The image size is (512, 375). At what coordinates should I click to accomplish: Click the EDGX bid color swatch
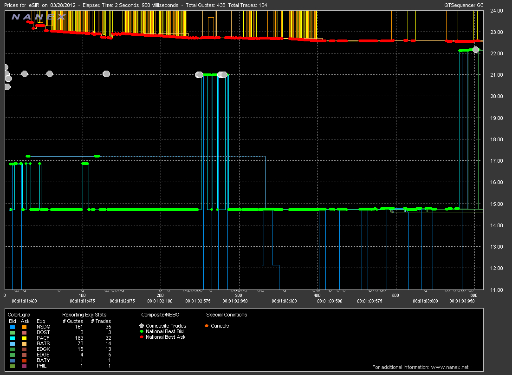coord(13,349)
